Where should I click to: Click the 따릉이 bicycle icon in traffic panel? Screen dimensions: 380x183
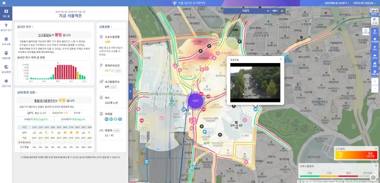(101, 130)
